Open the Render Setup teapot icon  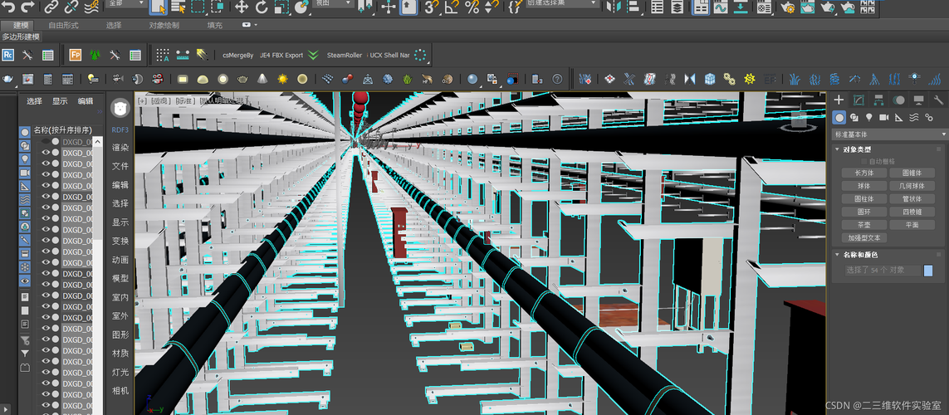tap(787, 7)
